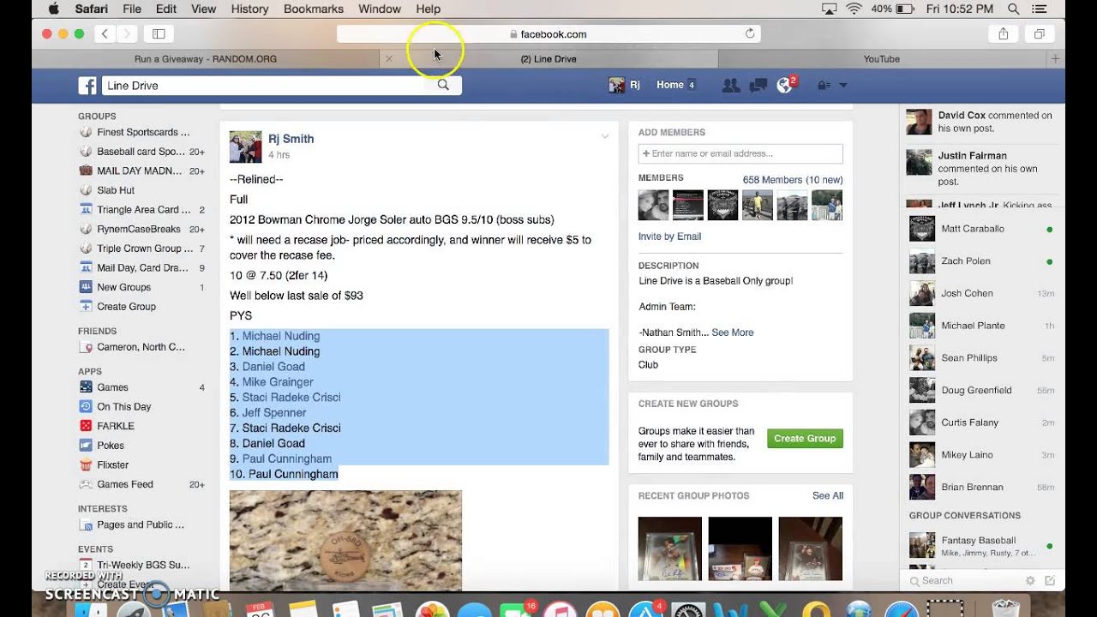Close the tab using the X button

[x=389, y=59]
